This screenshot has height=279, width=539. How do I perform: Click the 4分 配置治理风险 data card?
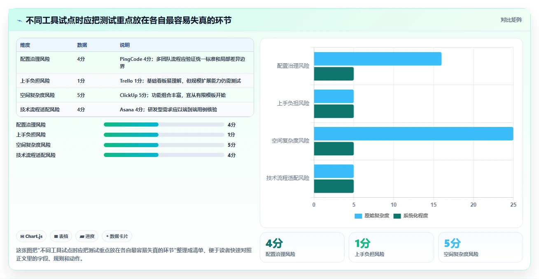(302, 247)
